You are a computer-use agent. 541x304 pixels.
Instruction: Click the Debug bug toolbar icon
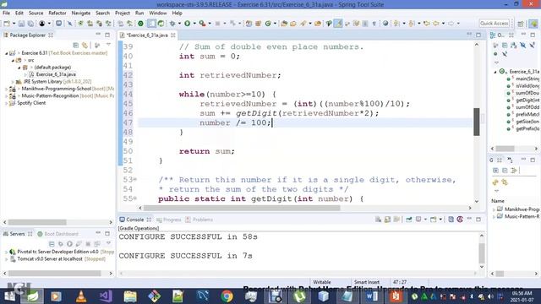[x=172, y=24]
